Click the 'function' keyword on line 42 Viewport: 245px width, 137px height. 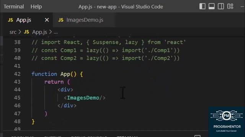[44, 74]
